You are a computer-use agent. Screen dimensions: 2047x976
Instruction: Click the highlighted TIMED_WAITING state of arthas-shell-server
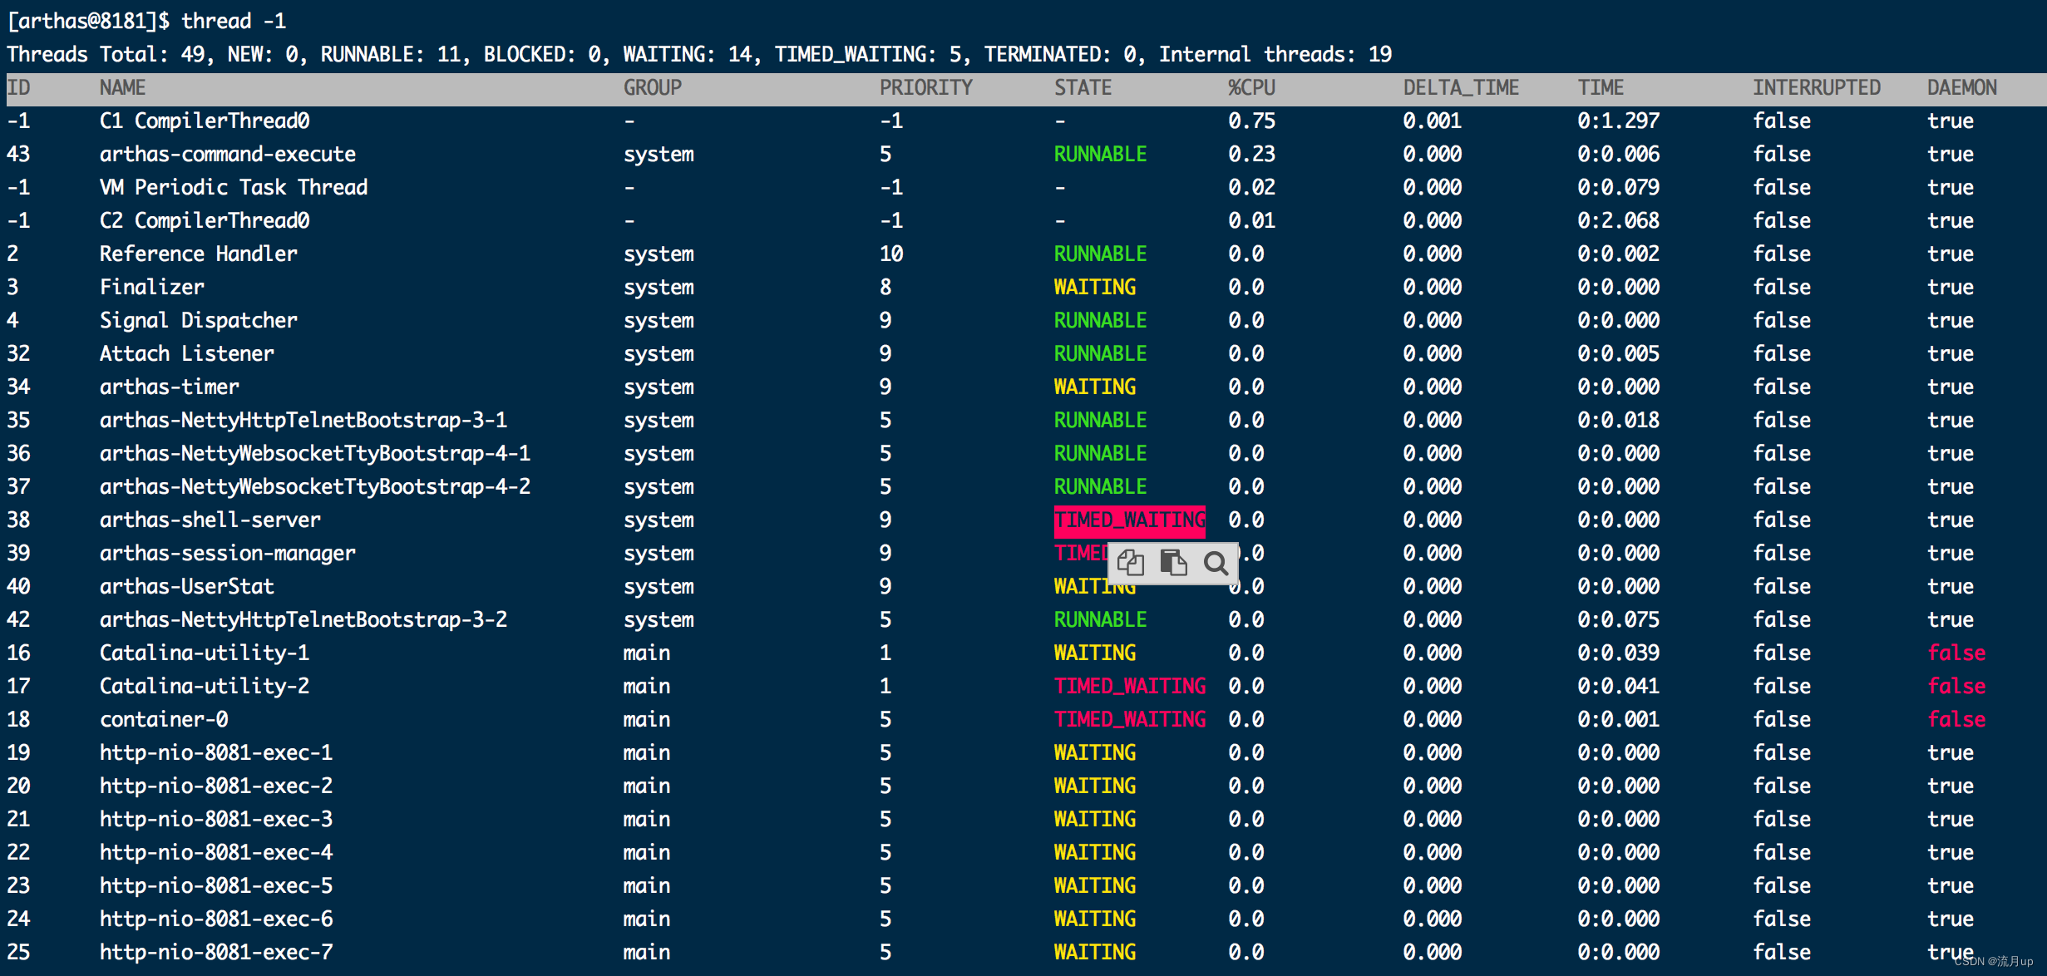tap(1129, 520)
